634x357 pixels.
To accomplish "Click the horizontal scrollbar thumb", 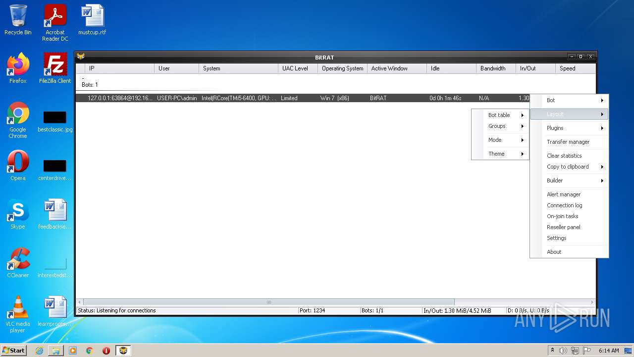I will (269, 302).
